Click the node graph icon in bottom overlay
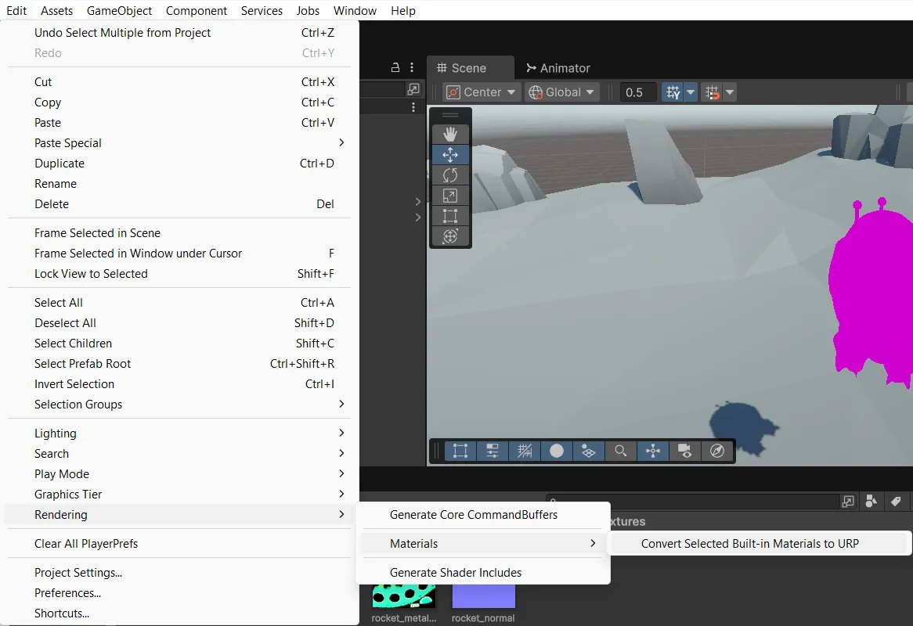913x626 pixels. pos(653,451)
